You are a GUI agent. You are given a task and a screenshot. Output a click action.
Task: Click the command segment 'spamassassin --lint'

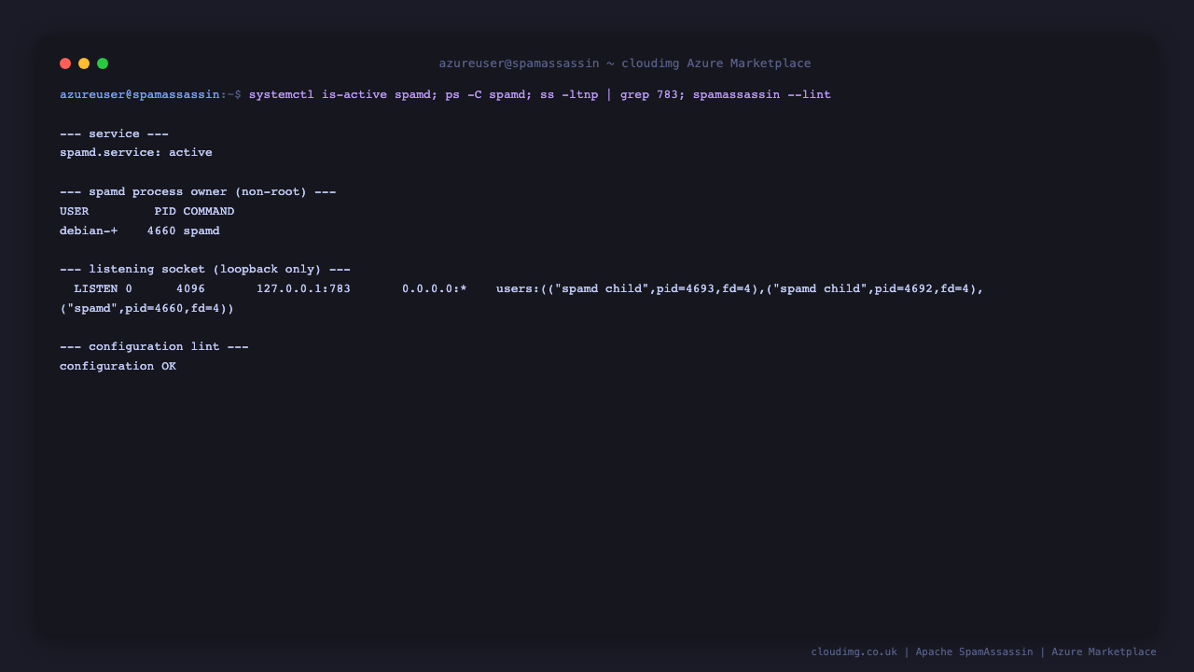(761, 95)
